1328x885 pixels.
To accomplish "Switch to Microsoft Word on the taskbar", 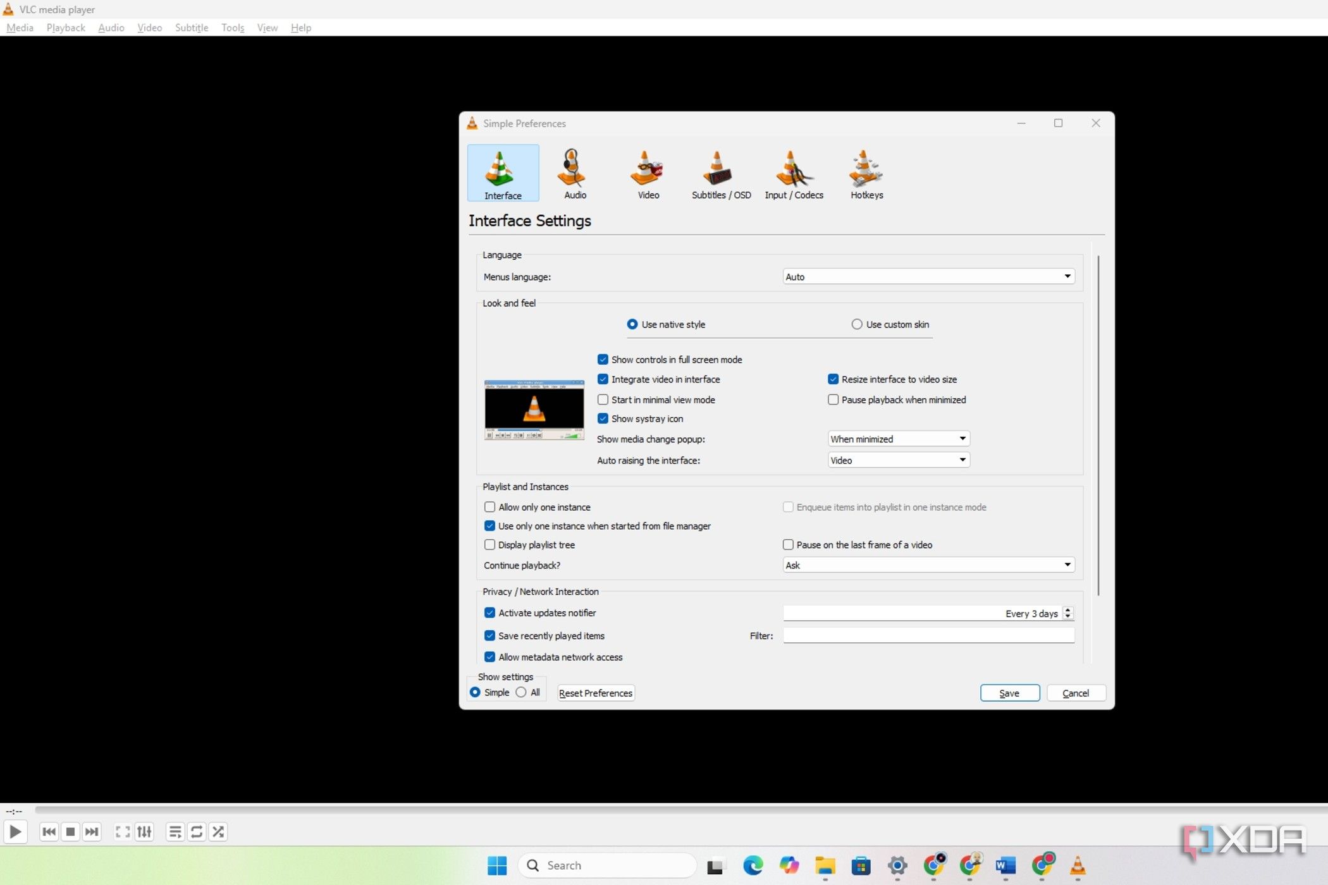I will point(1005,865).
